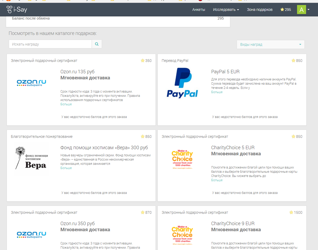Click star icon on PayPal card price
Viewport: 318px width, 250px height.
click(x=293, y=61)
